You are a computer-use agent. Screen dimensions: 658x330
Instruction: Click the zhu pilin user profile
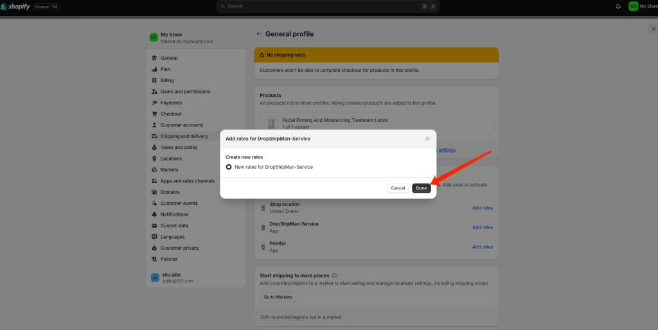195,277
